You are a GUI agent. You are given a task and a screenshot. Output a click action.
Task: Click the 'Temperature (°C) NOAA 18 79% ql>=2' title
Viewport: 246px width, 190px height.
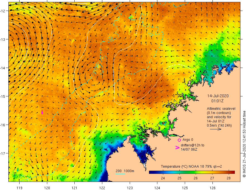point(191,167)
